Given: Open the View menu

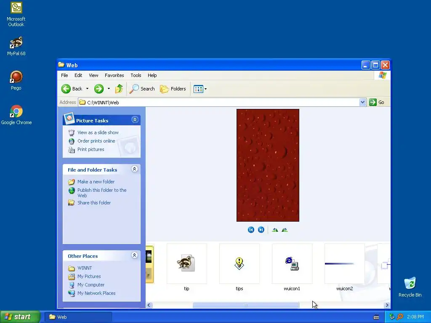Looking at the screenshot, I should [93, 75].
